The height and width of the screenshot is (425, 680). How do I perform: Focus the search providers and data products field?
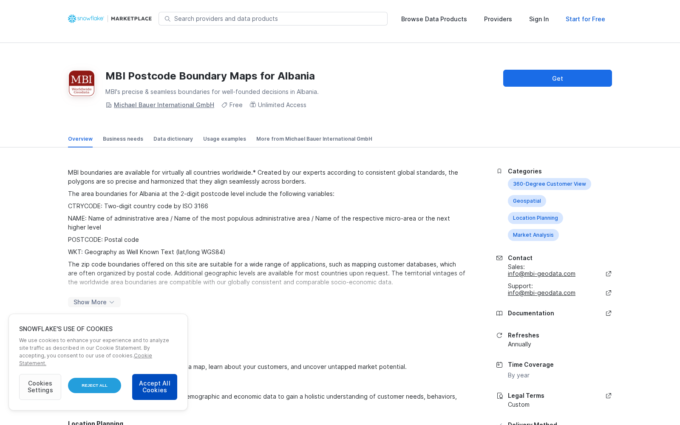pos(273,19)
